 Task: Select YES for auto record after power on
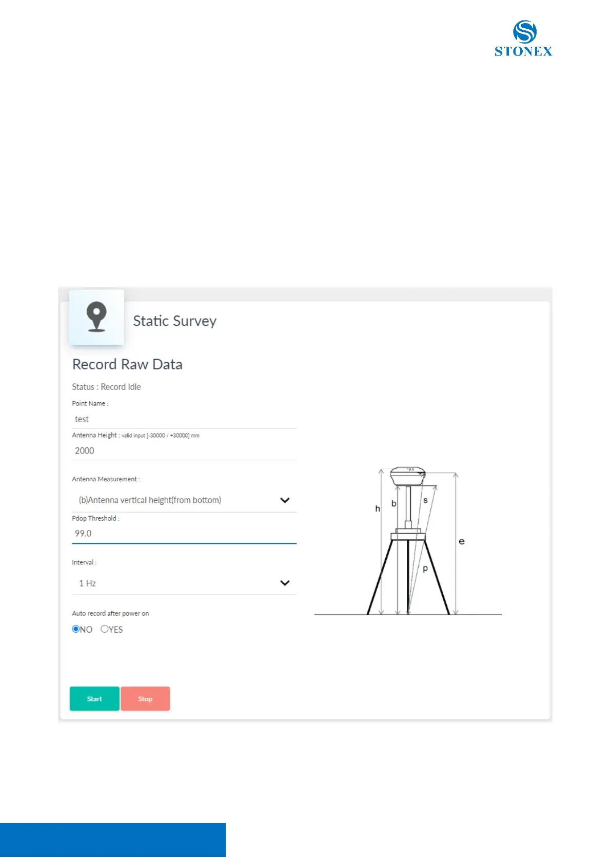click(x=105, y=629)
